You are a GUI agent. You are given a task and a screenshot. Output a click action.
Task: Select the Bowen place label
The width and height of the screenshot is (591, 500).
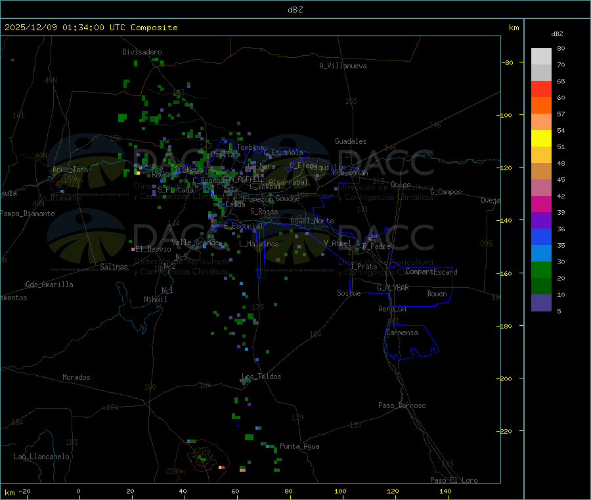(x=437, y=294)
